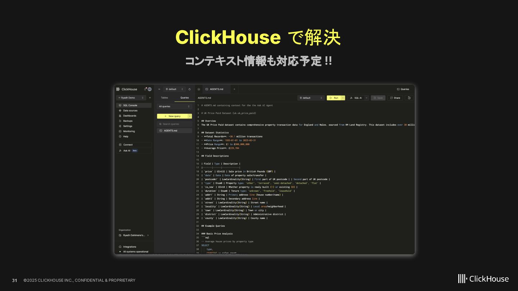Click the New query button

pyautogui.click(x=172, y=116)
